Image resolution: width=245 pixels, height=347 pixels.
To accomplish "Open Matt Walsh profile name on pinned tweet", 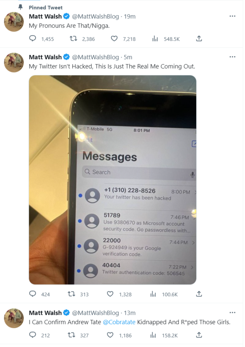I will pyautogui.click(x=45, y=16).
